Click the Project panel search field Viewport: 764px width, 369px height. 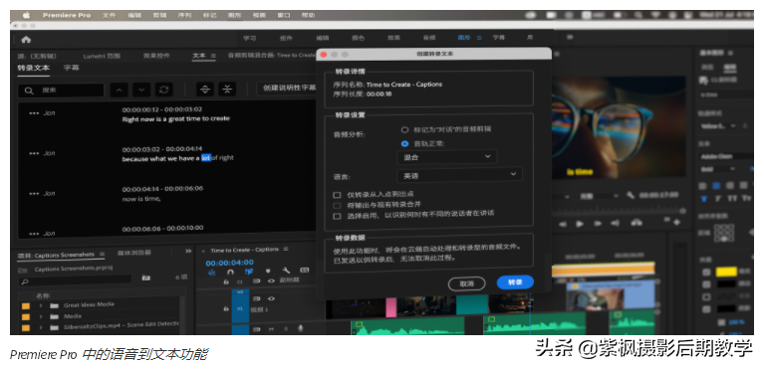point(75,280)
